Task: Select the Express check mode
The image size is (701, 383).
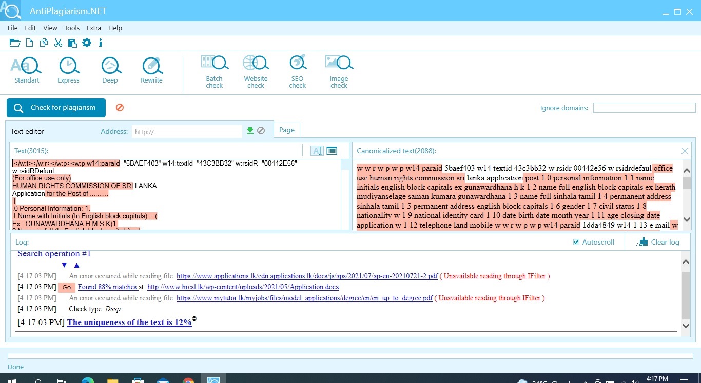Action: click(x=68, y=70)
